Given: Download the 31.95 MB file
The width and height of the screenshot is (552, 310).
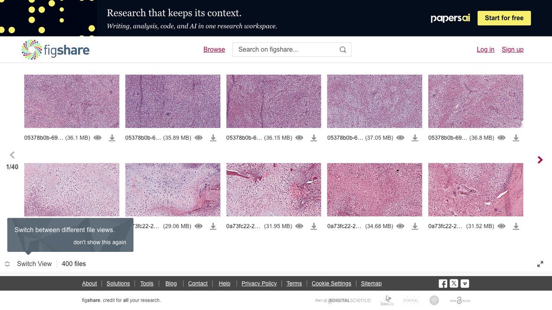Looking at the screenshot, I should [314, 226].
